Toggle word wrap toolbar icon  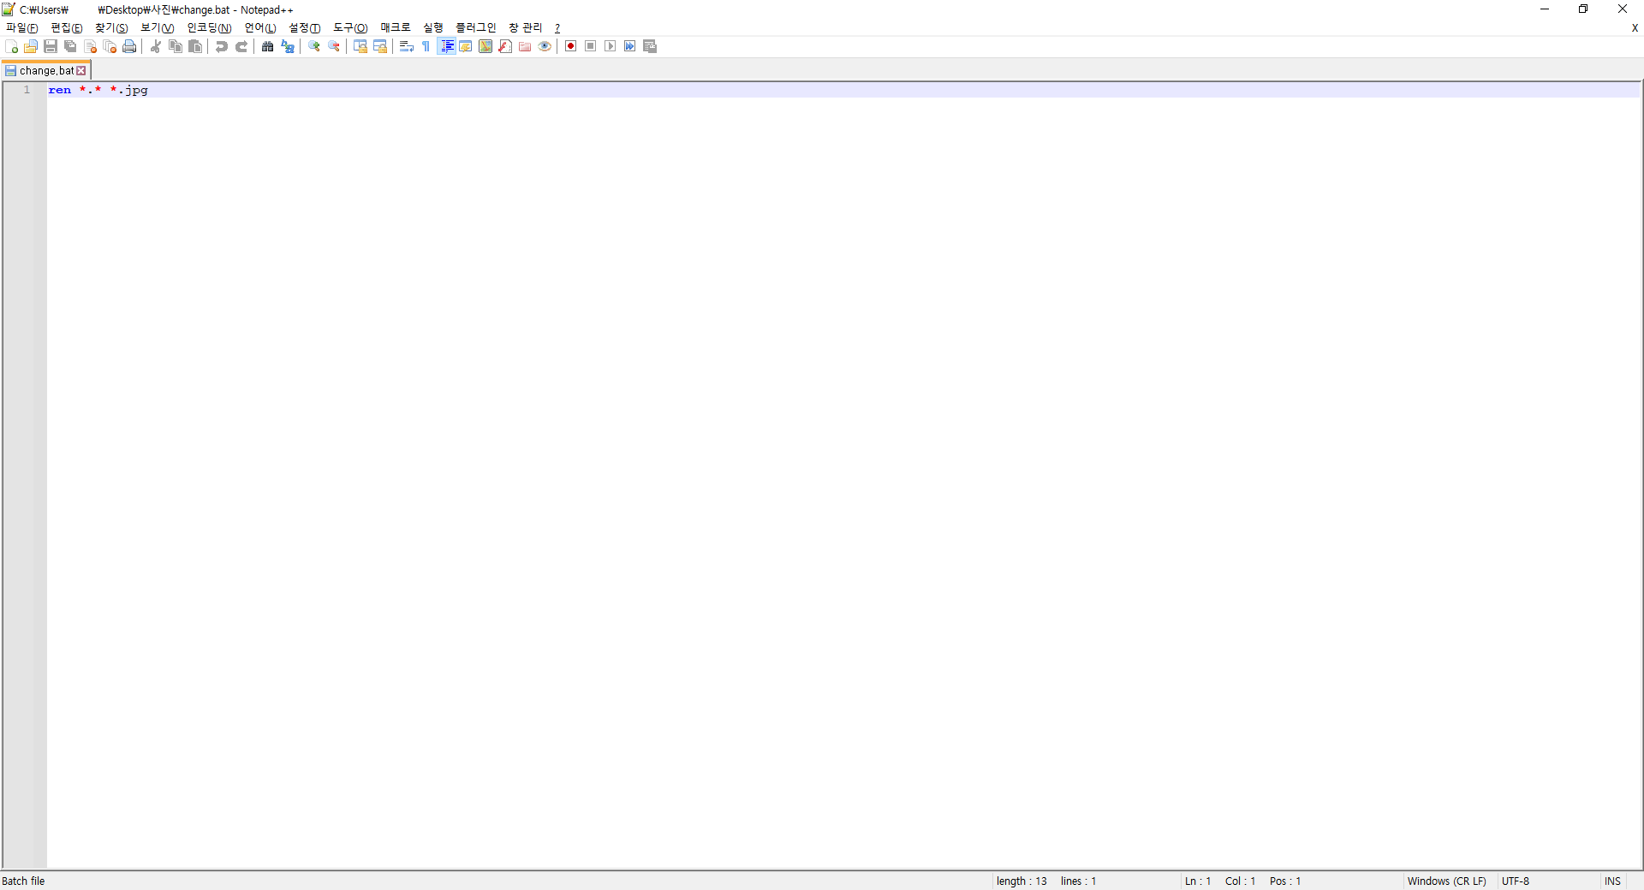tap(407, 46)
